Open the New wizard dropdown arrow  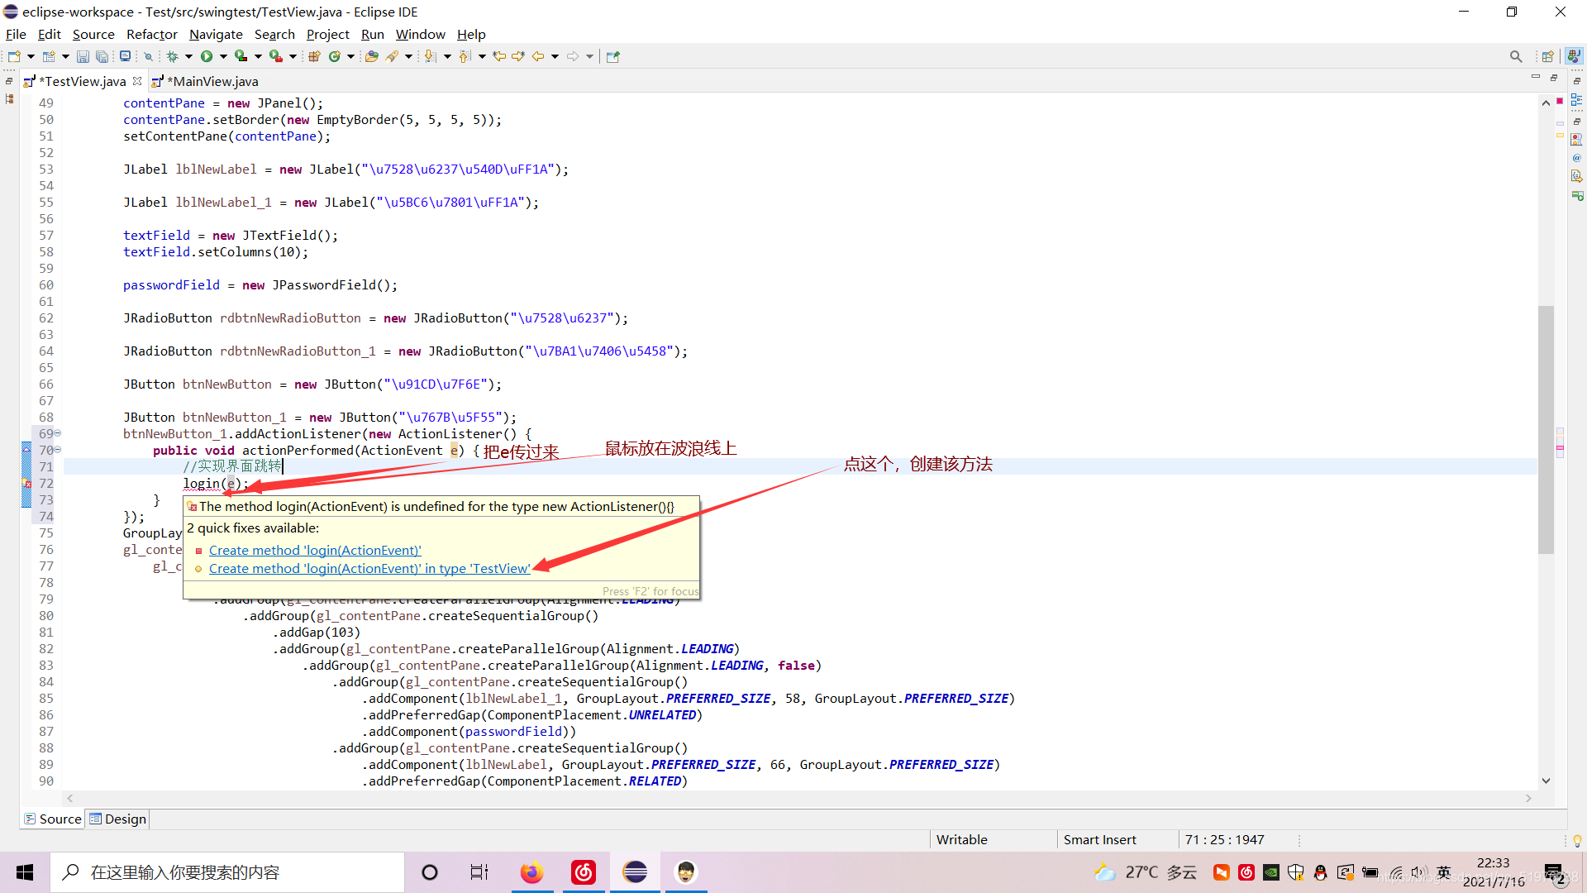pos(30,55)
